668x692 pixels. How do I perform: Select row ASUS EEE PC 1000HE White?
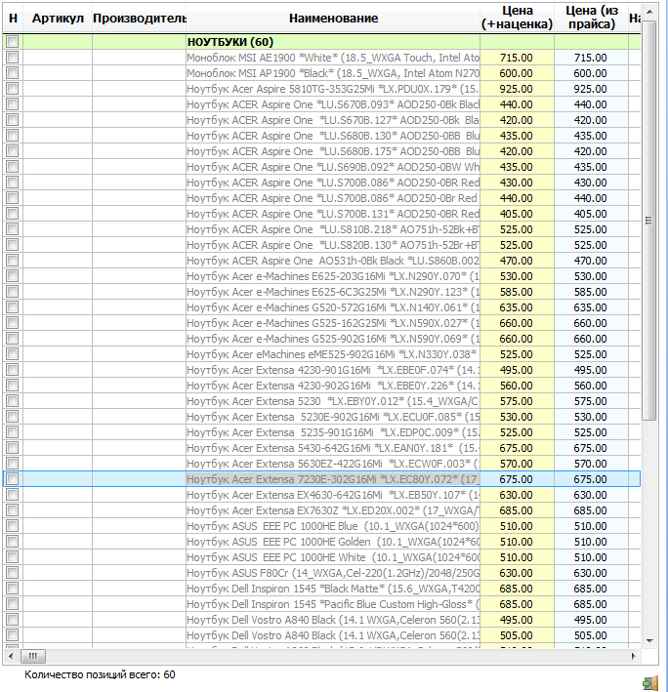322,557
